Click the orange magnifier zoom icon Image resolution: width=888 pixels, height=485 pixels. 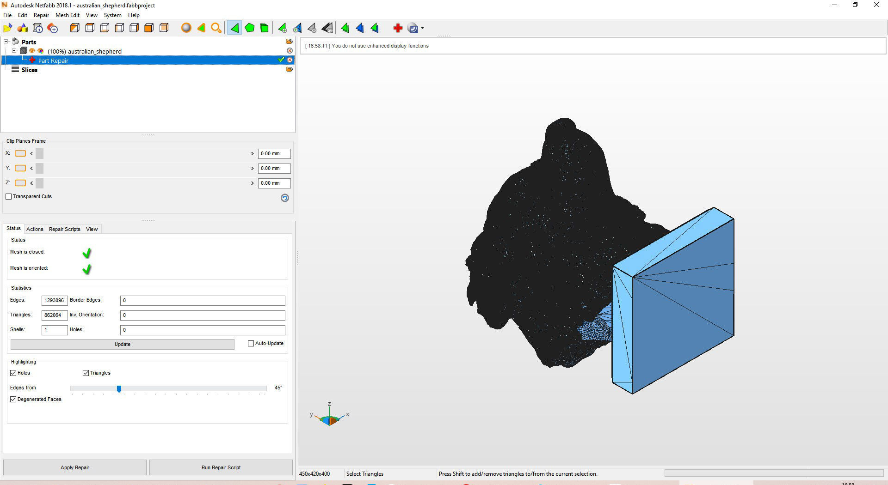point(216,28)
